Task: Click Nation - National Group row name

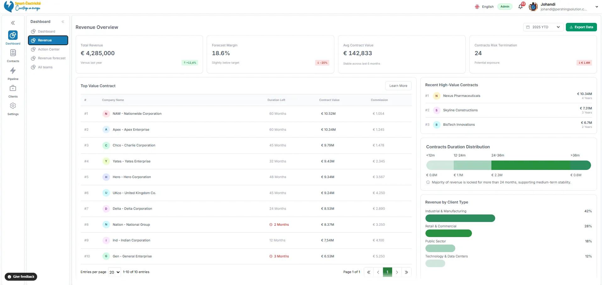Action: pyautogui.click(x=131, y=224)
